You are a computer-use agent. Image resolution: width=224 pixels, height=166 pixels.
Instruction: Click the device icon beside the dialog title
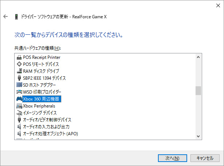click(x=16, y=17)
